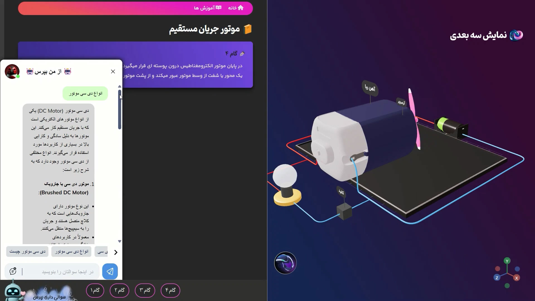535x301 pixels.
Task: Select the book icon next to آموزش ها
Action: [219, 8]
